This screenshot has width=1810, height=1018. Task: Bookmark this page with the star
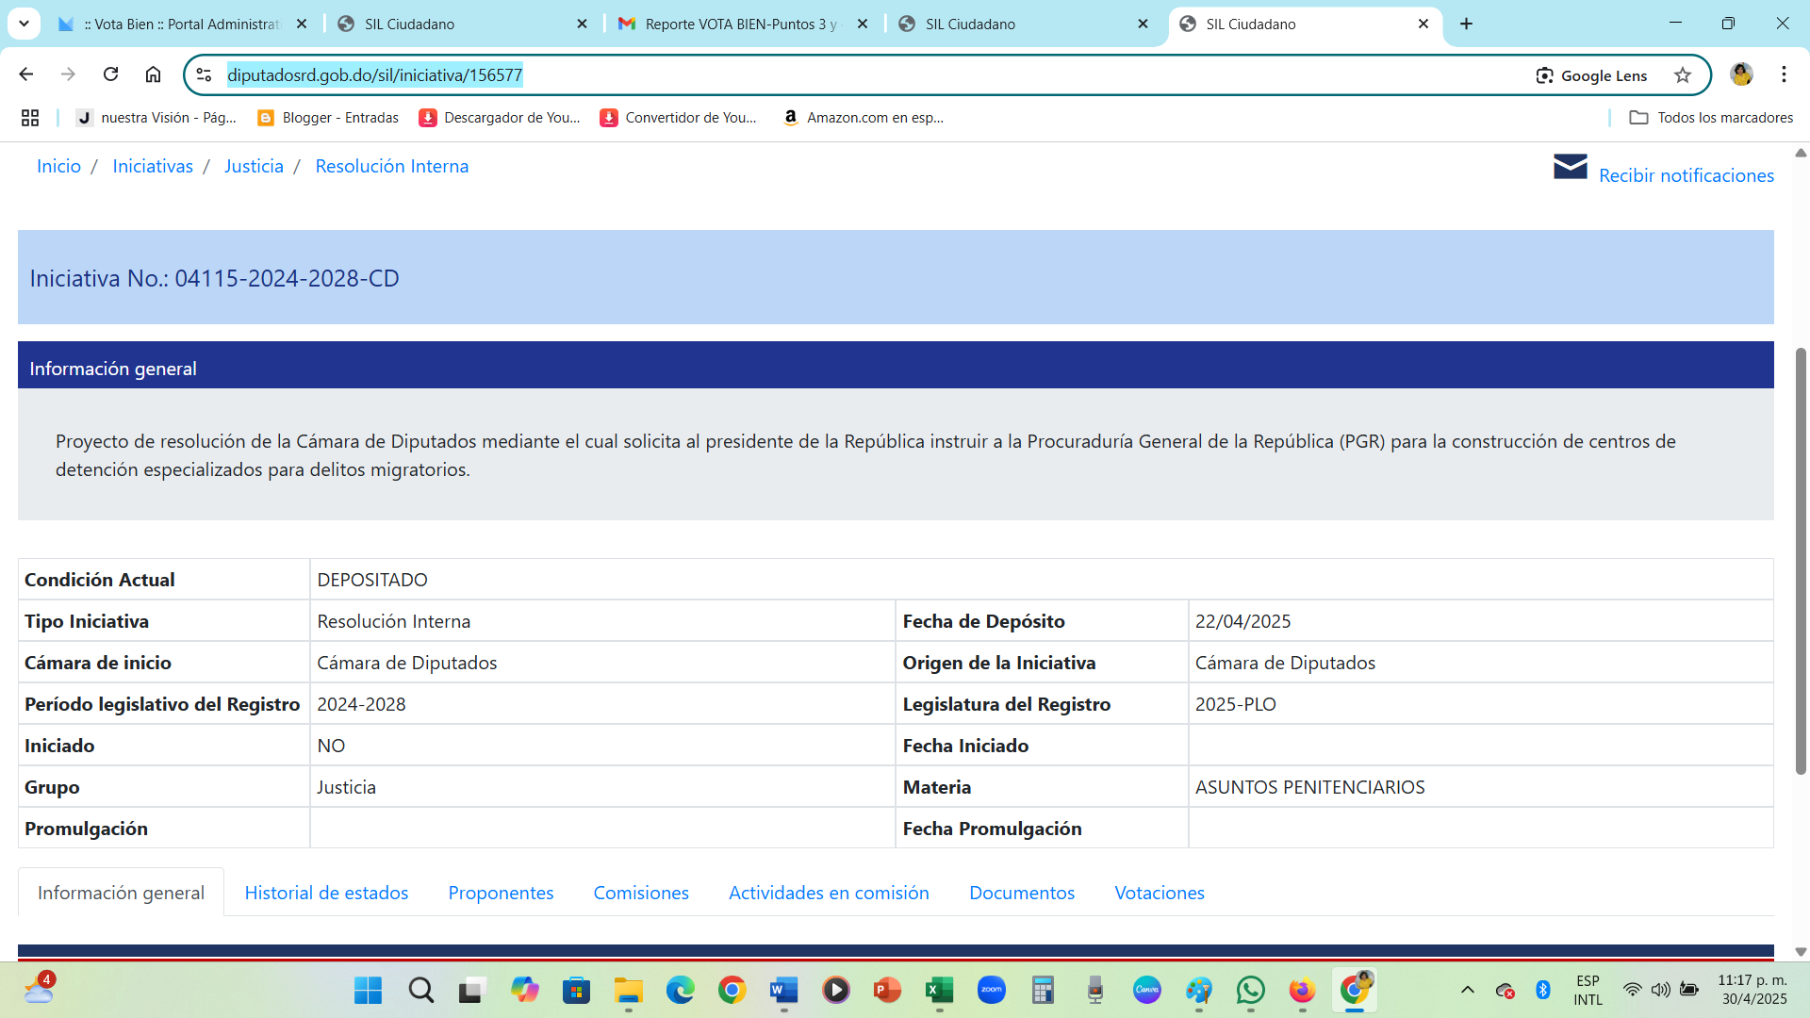[x=1683, y=75]
